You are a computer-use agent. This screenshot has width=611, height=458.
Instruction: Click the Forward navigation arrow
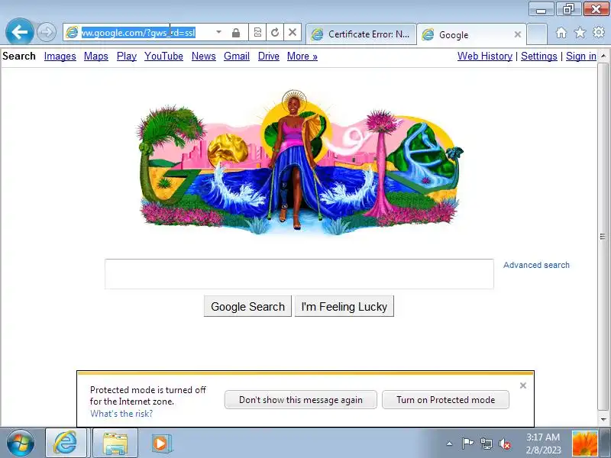pyautogui.click(x=47, y=32)
